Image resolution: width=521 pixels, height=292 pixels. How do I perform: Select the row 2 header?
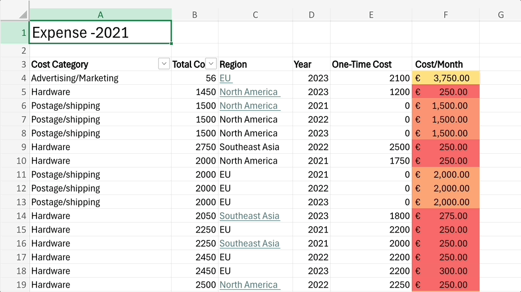point(14,51)
